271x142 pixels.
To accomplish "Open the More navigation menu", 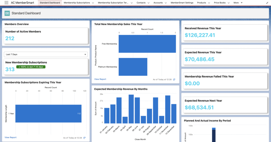I will pyautogui.click(x=238, y=3).
